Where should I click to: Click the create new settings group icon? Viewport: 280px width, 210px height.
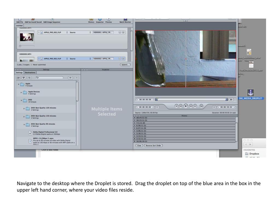18,78
